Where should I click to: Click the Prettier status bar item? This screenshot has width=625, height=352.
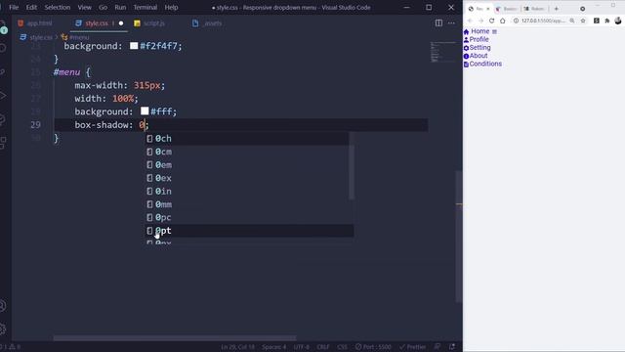tap(412, 347)
